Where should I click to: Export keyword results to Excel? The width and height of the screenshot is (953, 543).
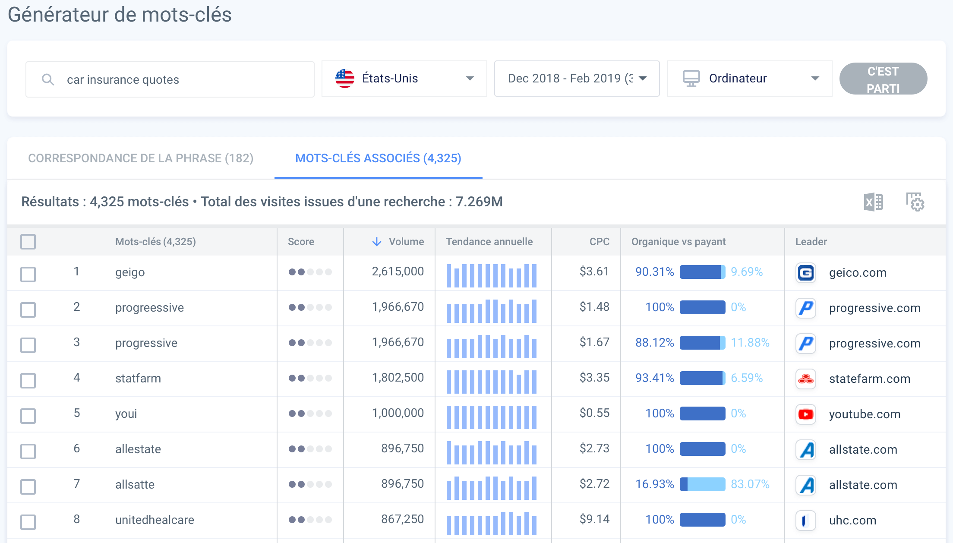point(874,202)
